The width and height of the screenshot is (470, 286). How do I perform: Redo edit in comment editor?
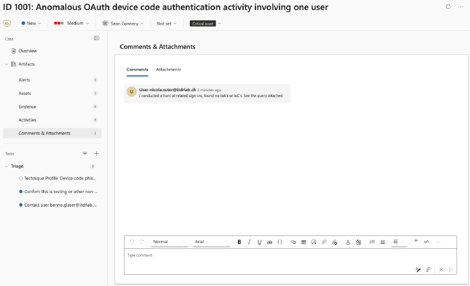click(142, 242)
